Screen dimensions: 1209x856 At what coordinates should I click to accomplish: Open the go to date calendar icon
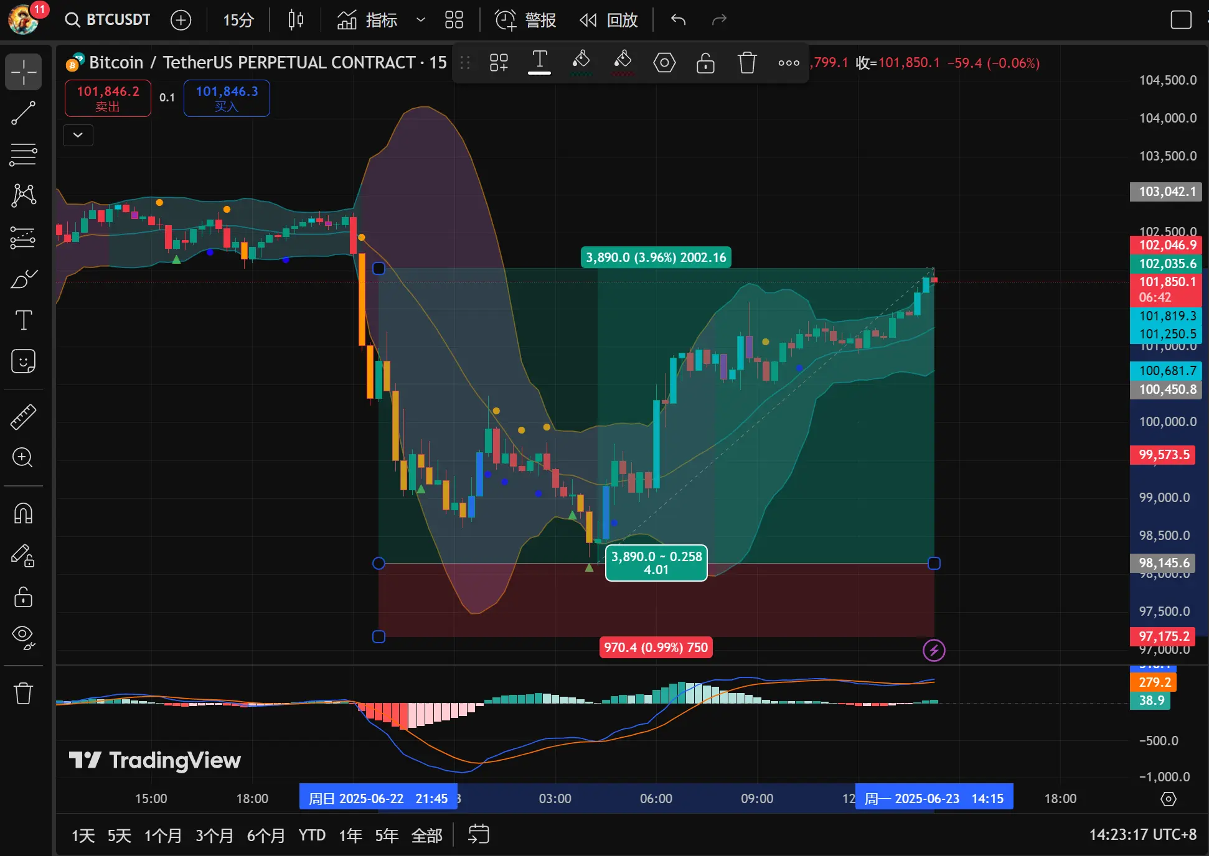tap(479, 834)
